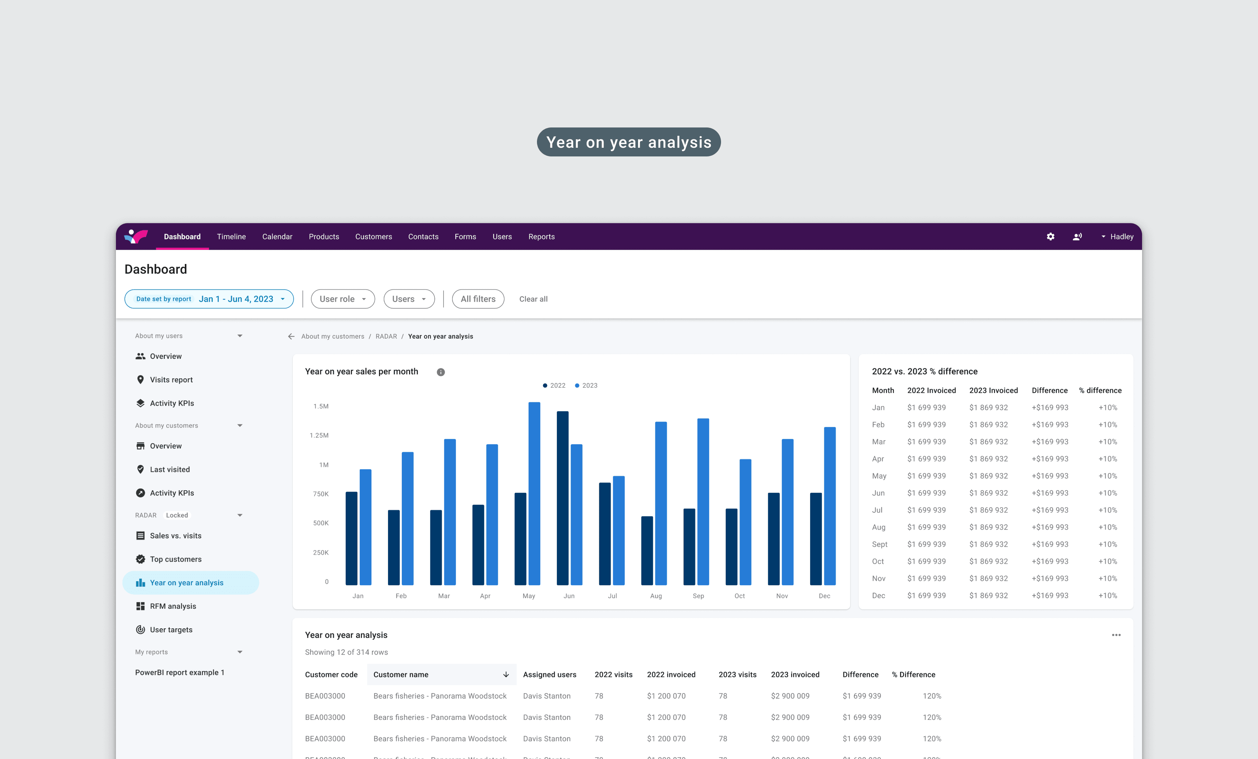Screen dimensions: 1258x759
Task: Collapse the RADAR Locked section
Action: (x=239, y=516)
